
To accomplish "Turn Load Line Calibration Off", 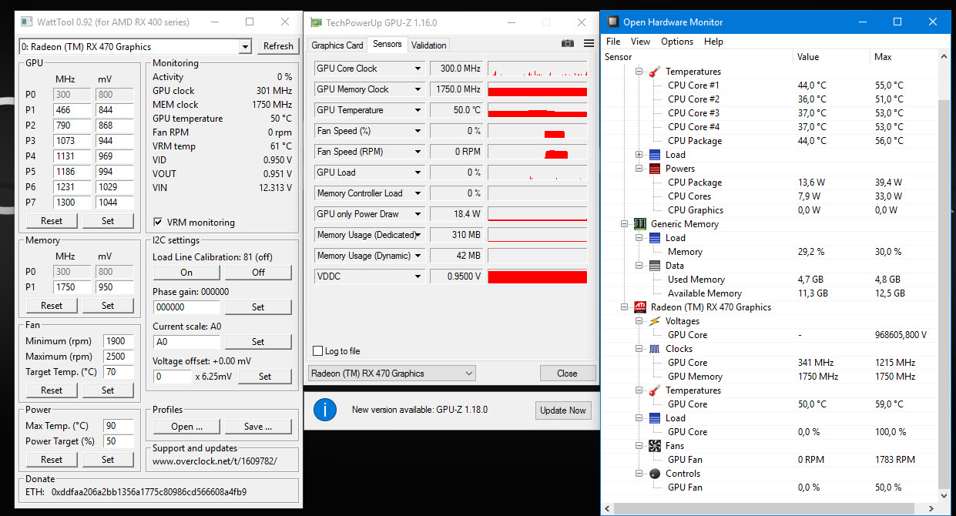I will 258,273.
